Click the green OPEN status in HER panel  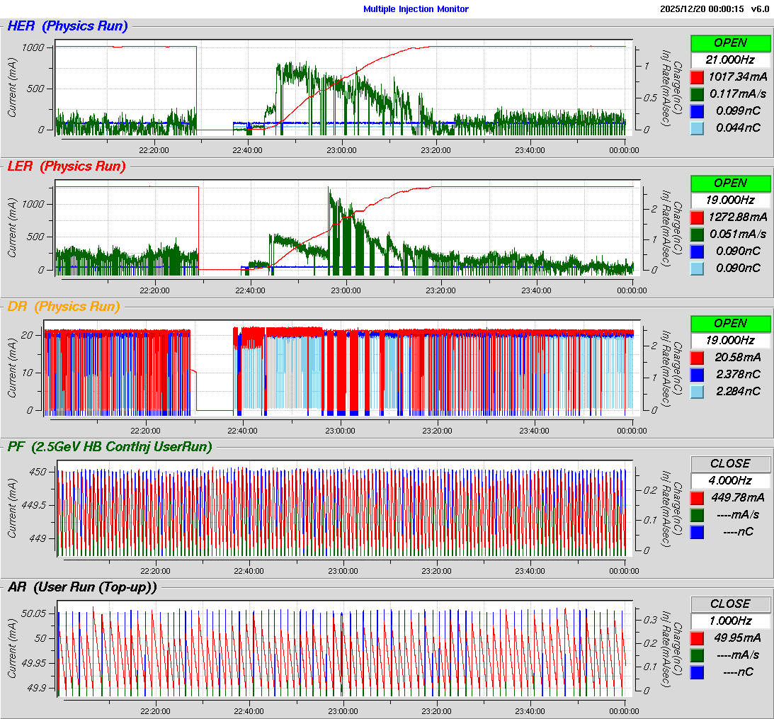pos(730,43)
